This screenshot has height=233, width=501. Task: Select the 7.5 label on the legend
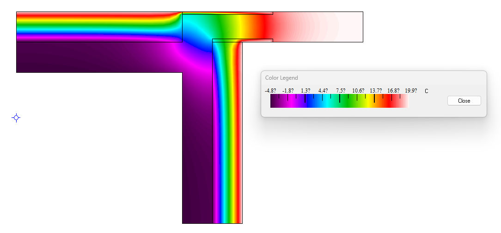341,91
